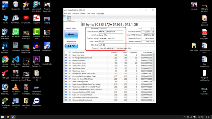Launch StarUML from the desktop
This screenshot has width=212, height=119.
tap(26, 6)
